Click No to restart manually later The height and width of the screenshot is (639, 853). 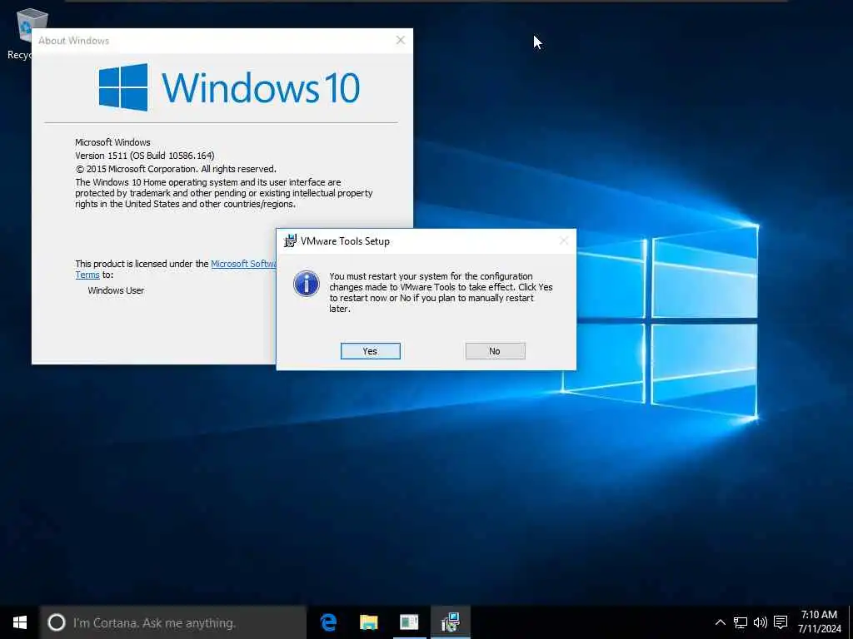click(495, 351)
